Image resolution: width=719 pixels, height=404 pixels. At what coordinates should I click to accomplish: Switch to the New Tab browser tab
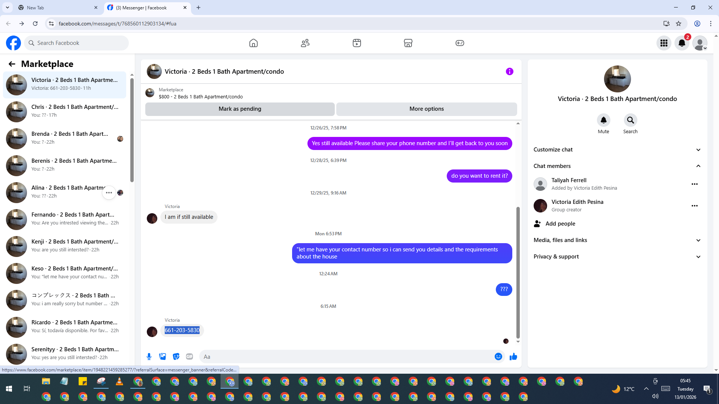[x=56, y=7]
